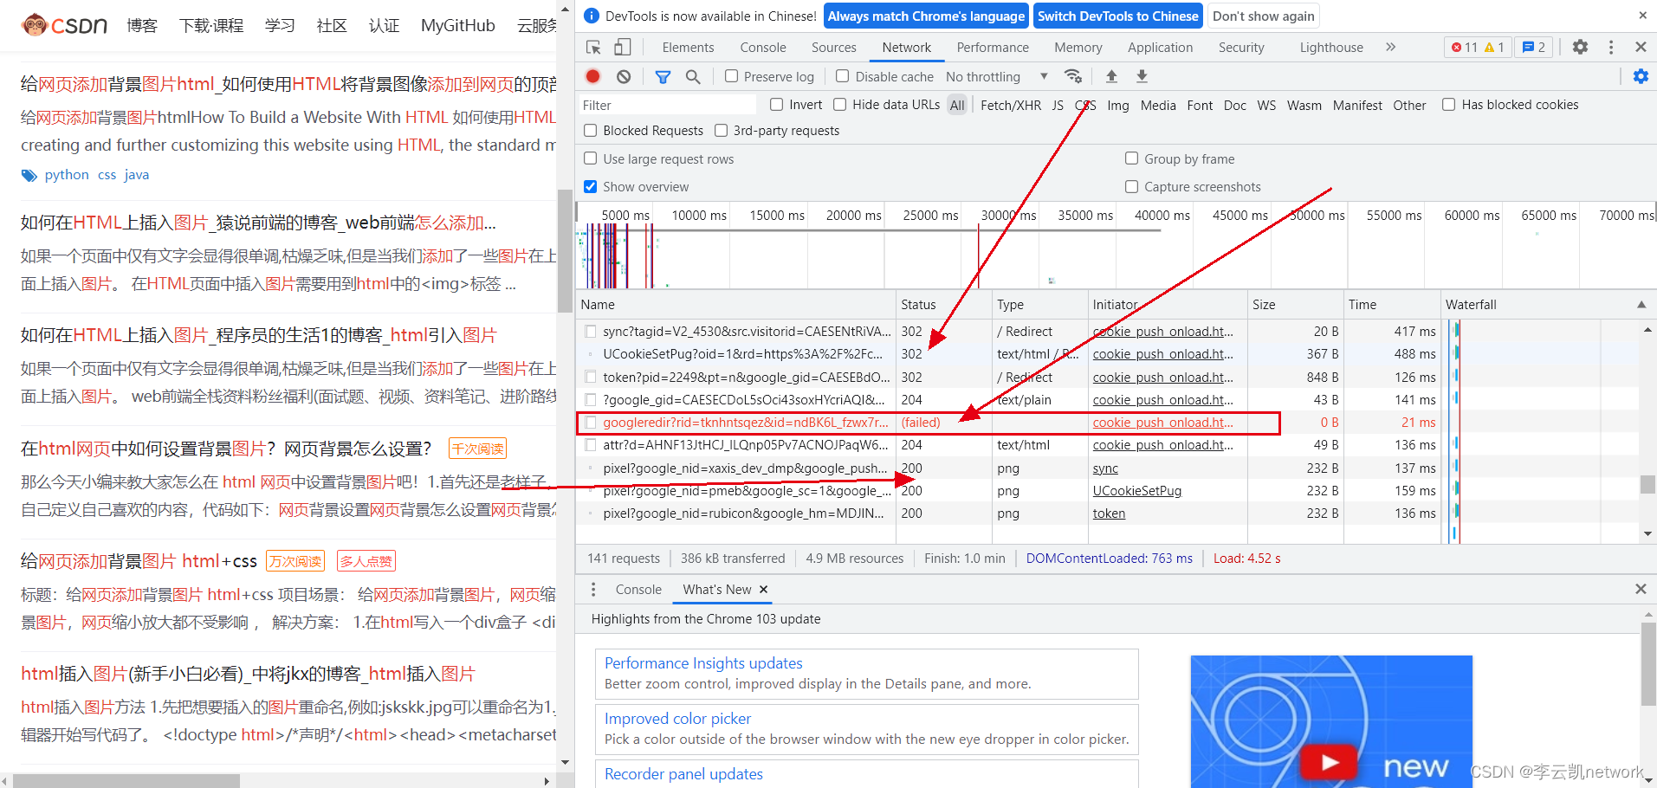Filter requests by Fetch/XHR type
Viewport: 1657px width, 788px height.
1011,105
